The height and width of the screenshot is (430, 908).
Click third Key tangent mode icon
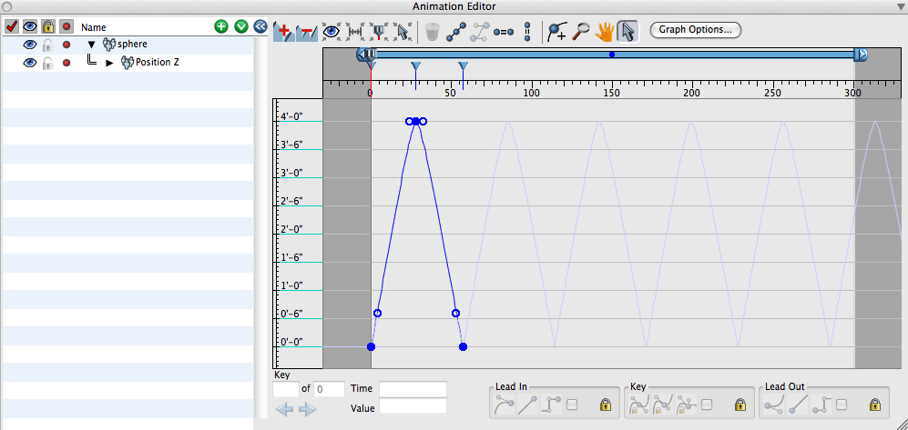(685, 405)
